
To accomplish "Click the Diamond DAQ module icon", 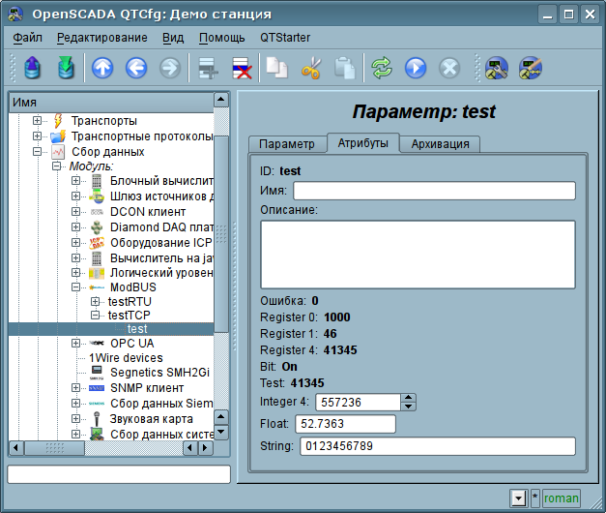I will 97,227.
